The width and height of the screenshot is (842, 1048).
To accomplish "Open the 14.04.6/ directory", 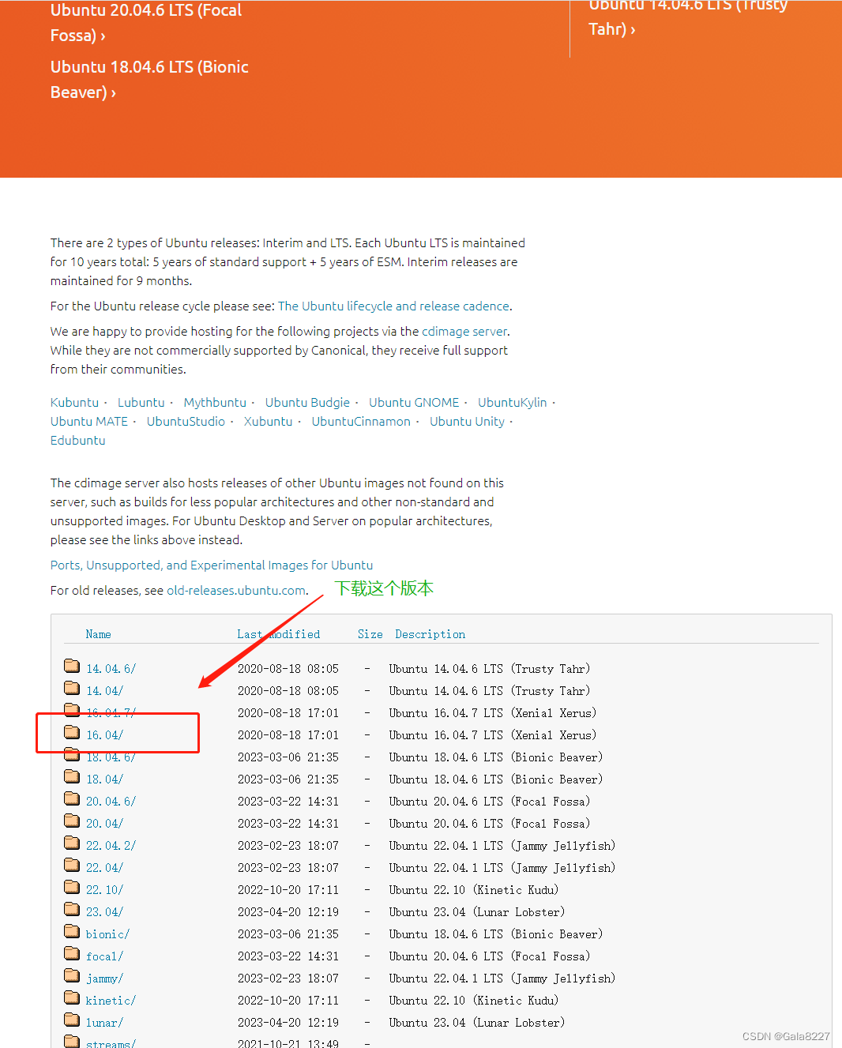I will [111, 669].
